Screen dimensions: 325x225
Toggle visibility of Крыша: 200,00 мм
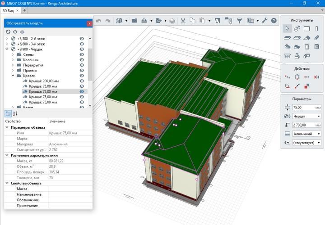(82, 81)
